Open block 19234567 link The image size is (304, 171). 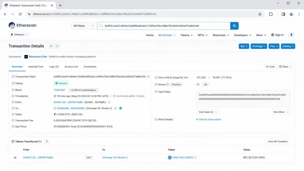(x=59, y=90)
